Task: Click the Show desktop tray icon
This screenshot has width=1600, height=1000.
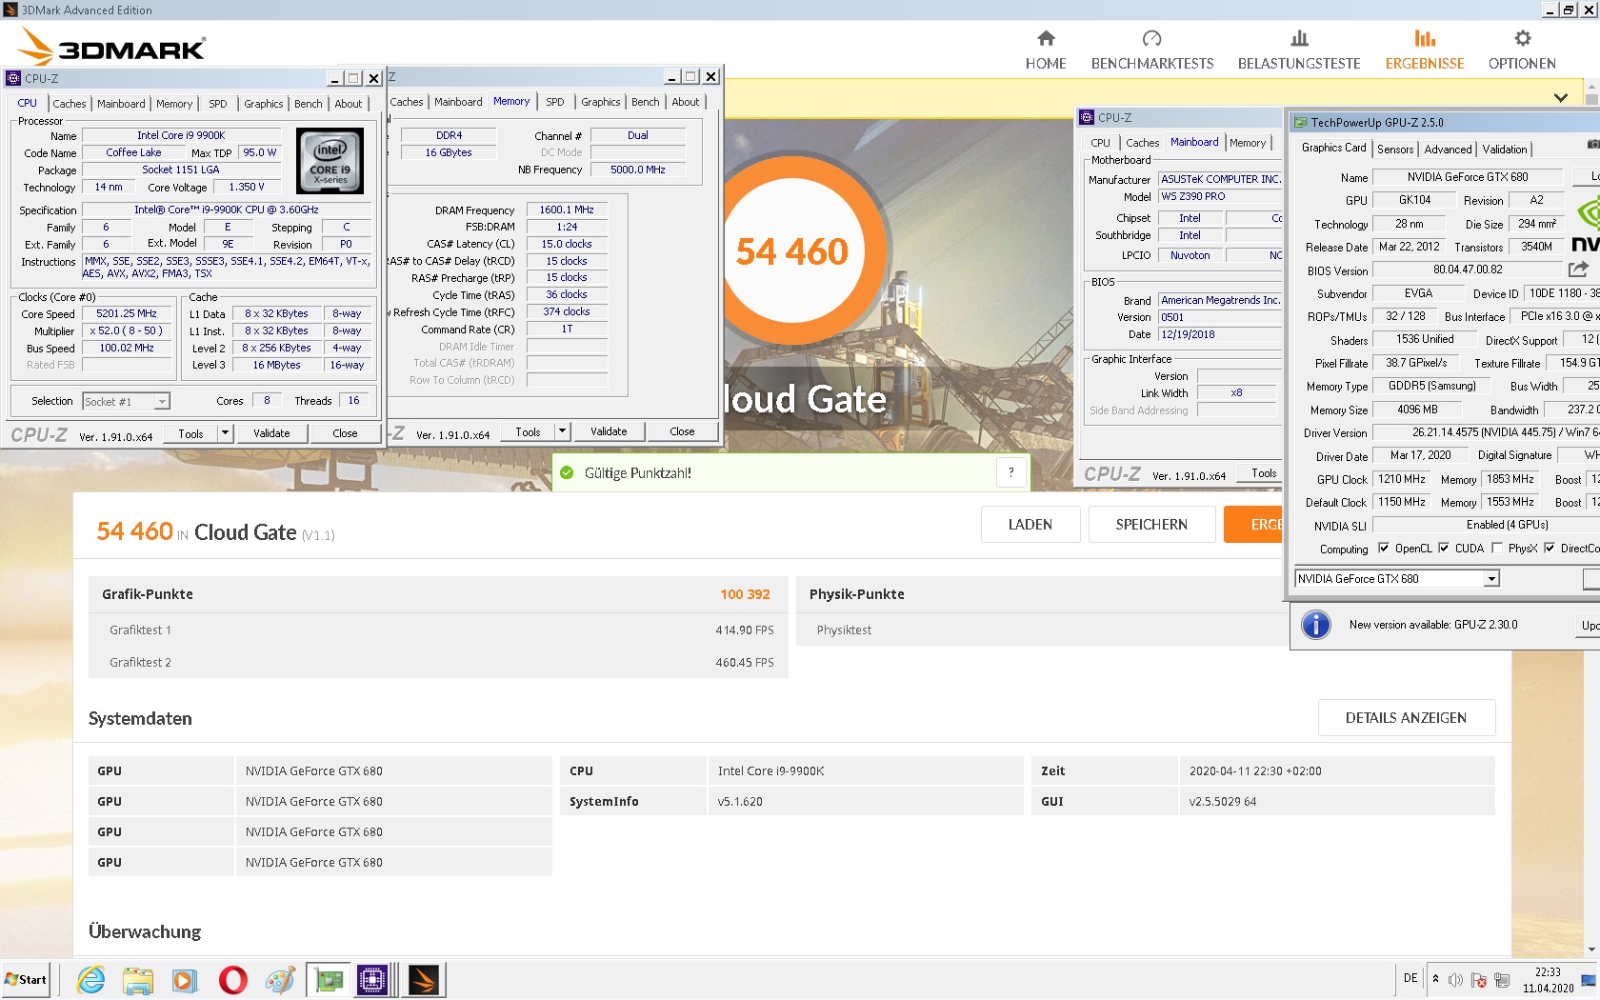Action: click(x=1589, y=980)
